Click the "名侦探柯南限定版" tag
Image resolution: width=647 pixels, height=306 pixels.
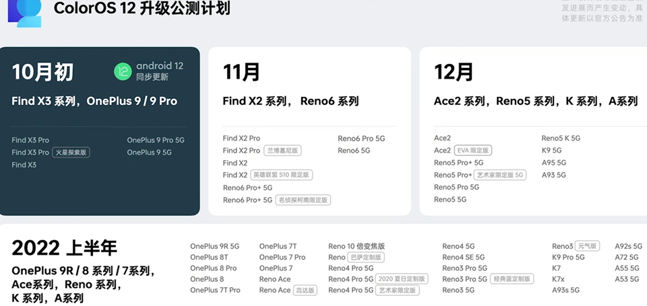[303, 200]
